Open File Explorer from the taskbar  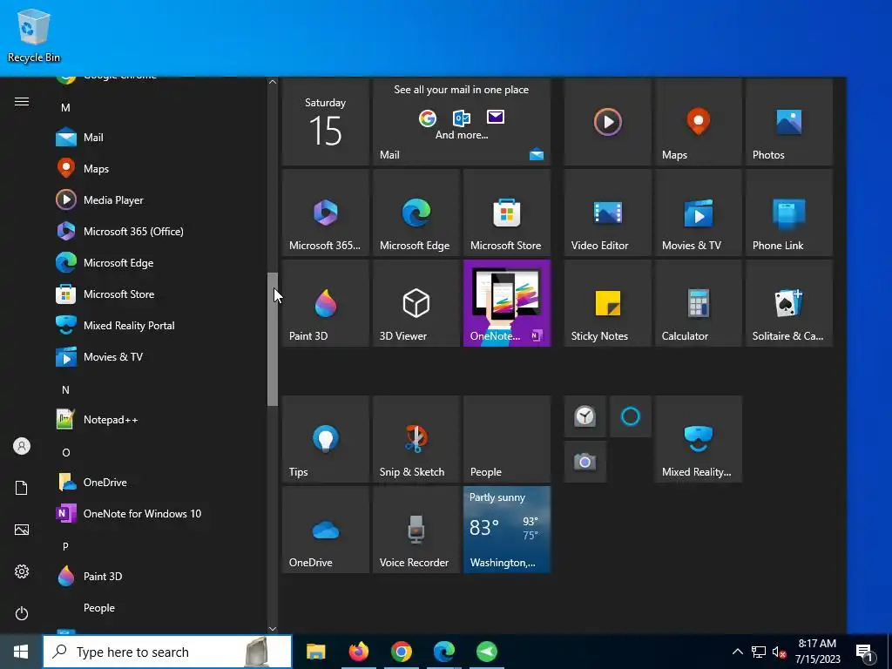[315, 652]
